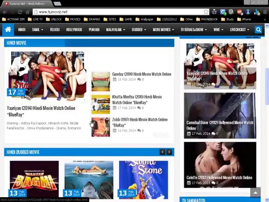Show previous Hindi Dubbed movies arrow
269x202 pixels.
162,152
